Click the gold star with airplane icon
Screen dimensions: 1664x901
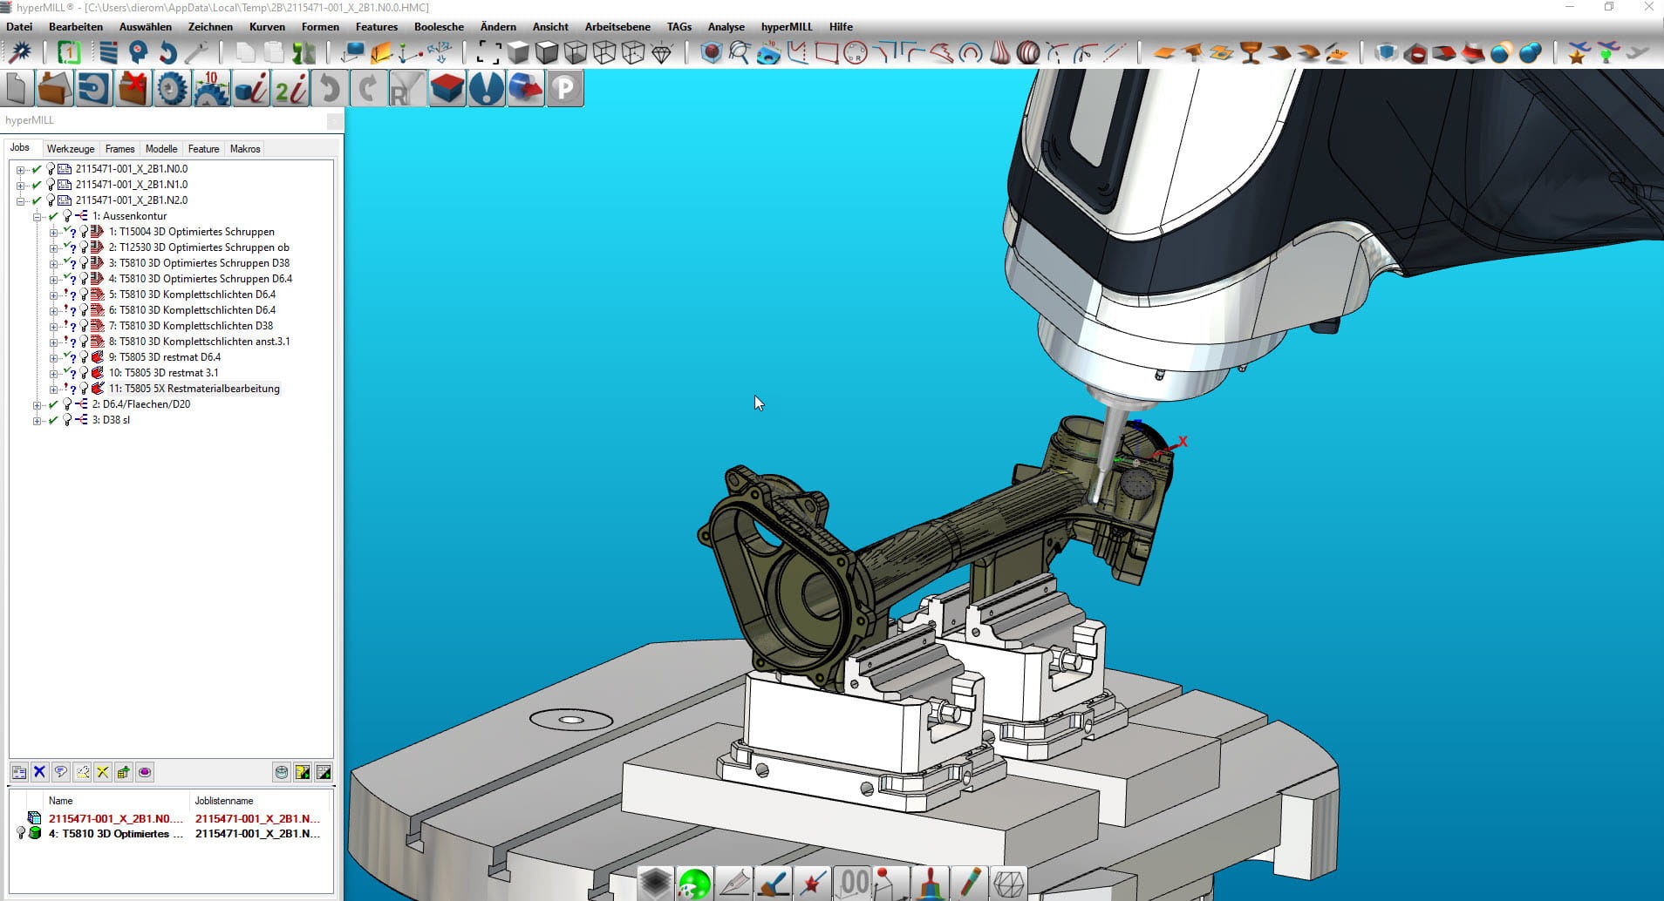pos(1577,53)
